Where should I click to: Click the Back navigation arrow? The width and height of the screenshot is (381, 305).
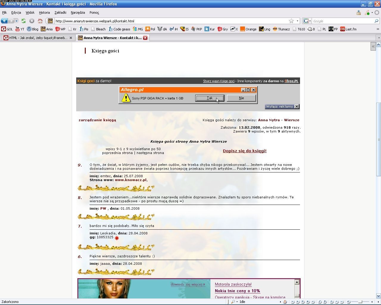[x=4, y=21]
